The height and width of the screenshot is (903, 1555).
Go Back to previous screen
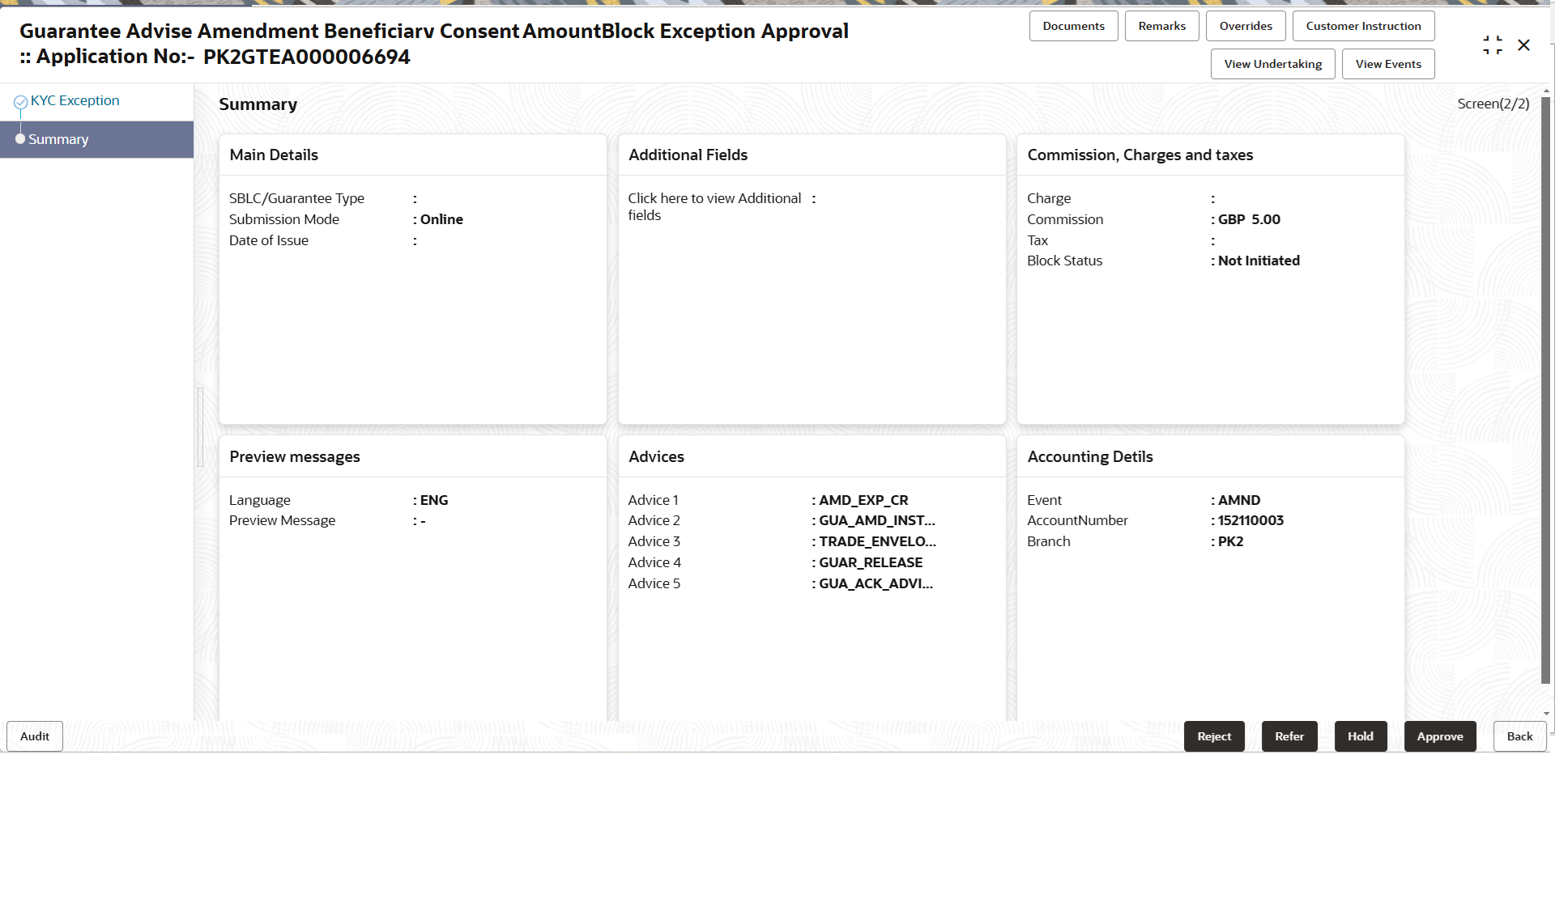(1519, 736)
